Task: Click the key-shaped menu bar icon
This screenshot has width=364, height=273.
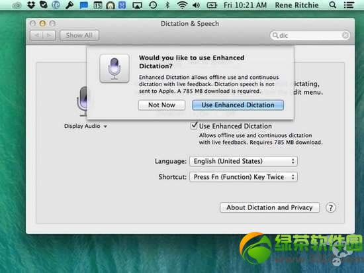Action: (x=69, y=5)
